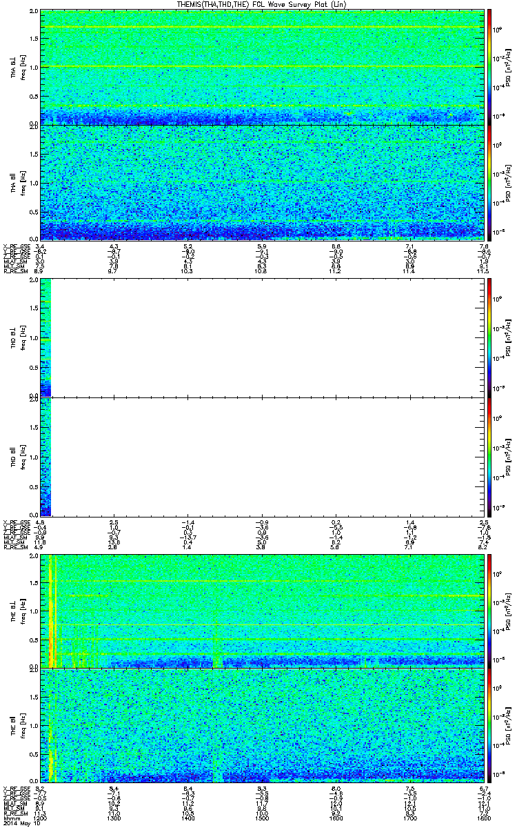Click the 1300 time tick label
Image resolution: width=517 pixels, height=828 pixels.
click(114, 818)
